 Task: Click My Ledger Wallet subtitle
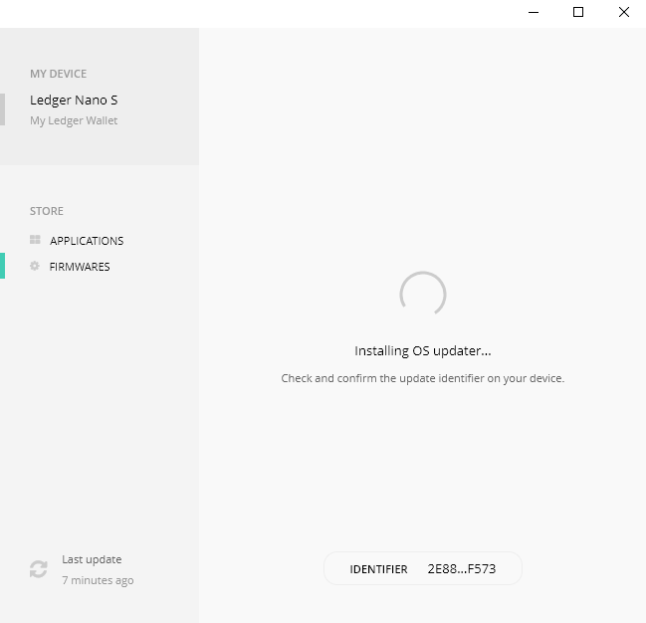(x=74, y=120)
